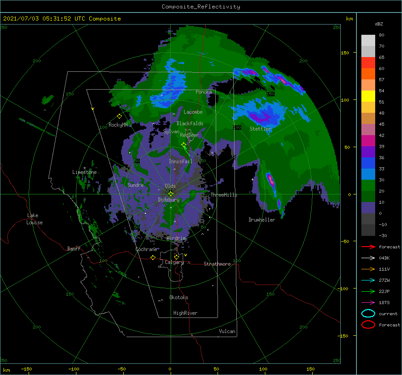
Task: Select the -10 dBZ dark gray swatch
Action: [368, 230]
